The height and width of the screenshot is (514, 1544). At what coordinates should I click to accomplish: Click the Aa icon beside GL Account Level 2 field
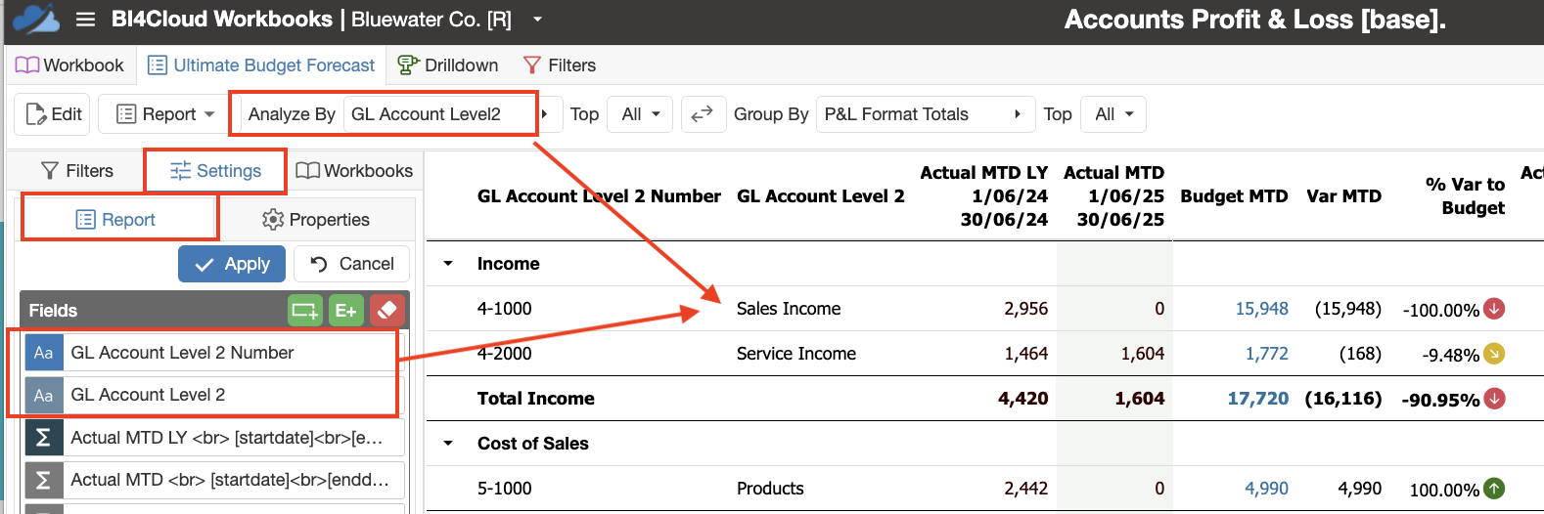point(44,395)
